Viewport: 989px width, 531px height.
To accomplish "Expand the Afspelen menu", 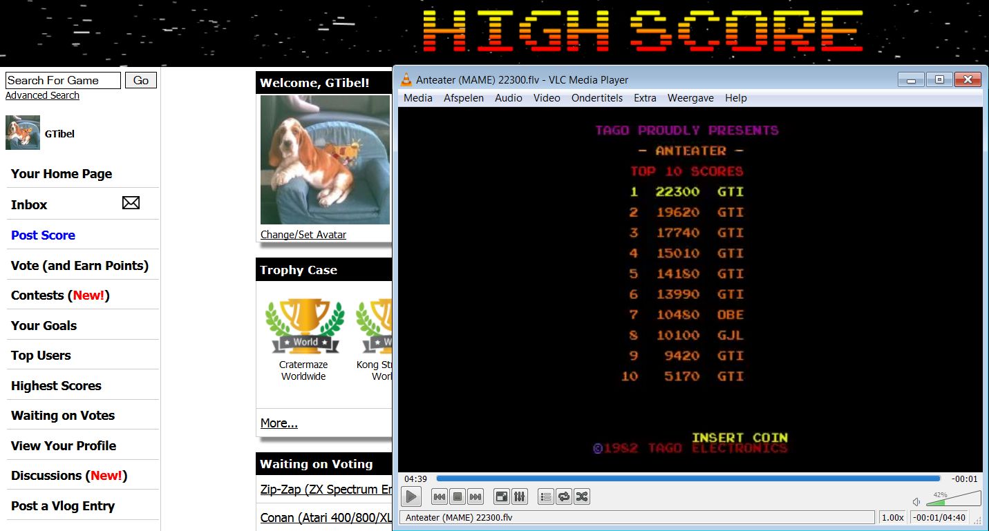I will coord(463,98).
